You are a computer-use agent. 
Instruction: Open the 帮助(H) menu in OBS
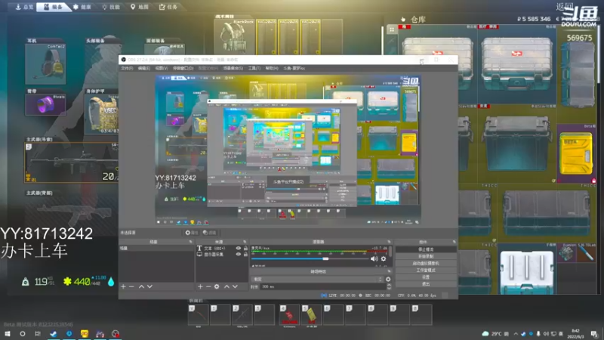coord(272,68)
